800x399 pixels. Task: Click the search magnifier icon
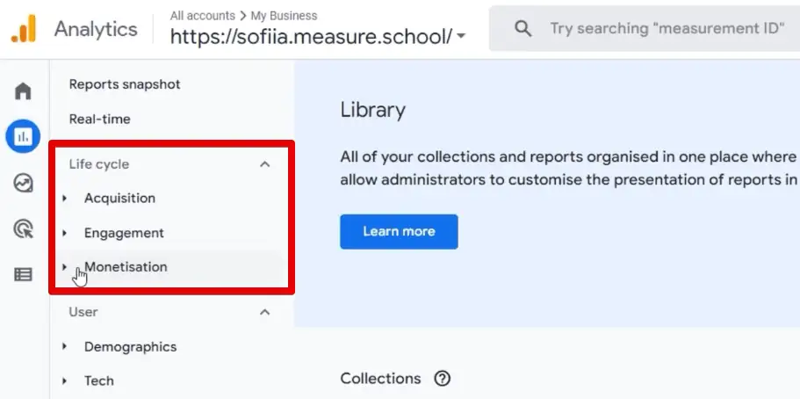[523, 29]
